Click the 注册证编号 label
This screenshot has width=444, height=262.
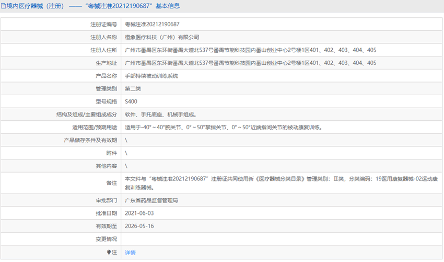(103, 25)
